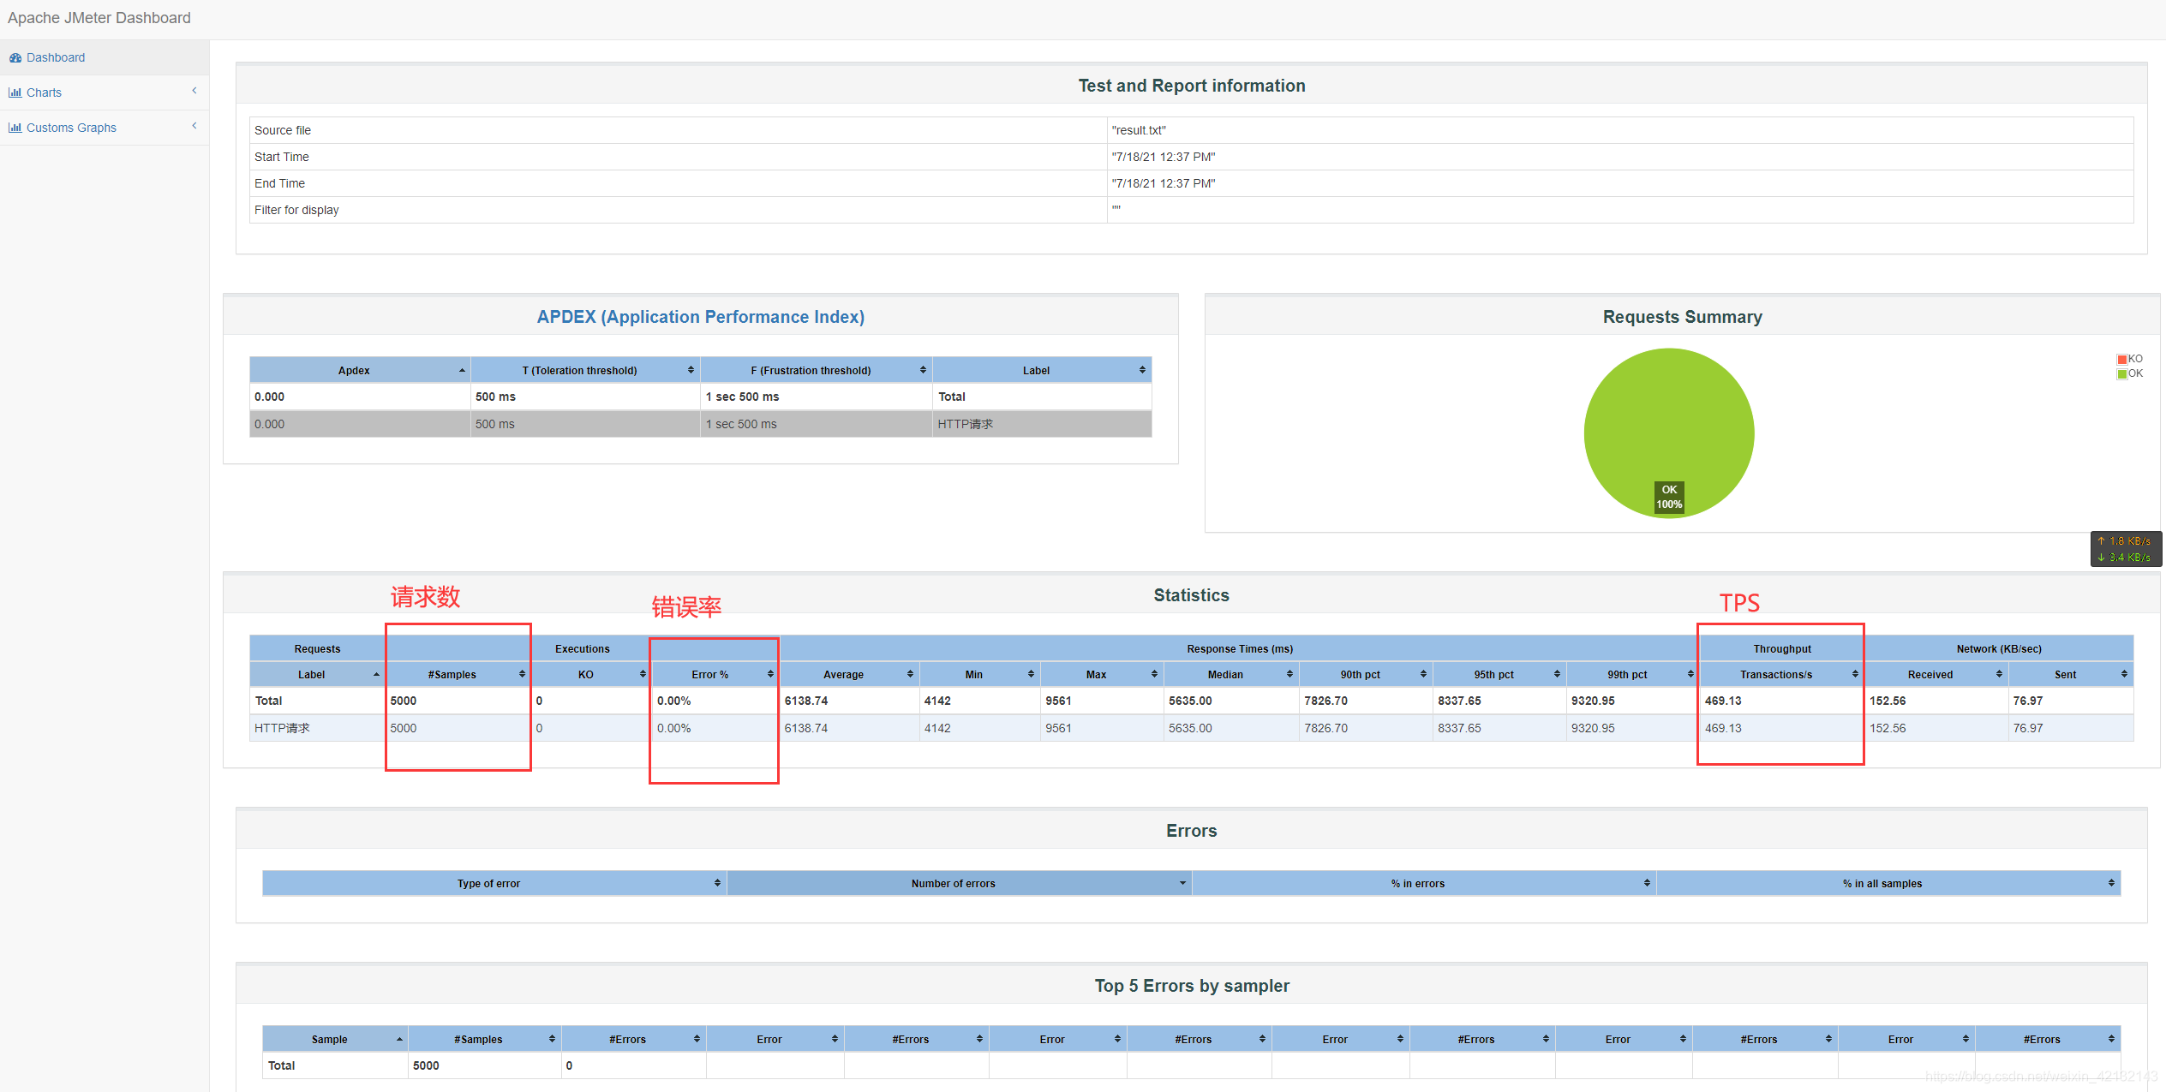Click the Charts bar-chart icon

tap(15, 92)
